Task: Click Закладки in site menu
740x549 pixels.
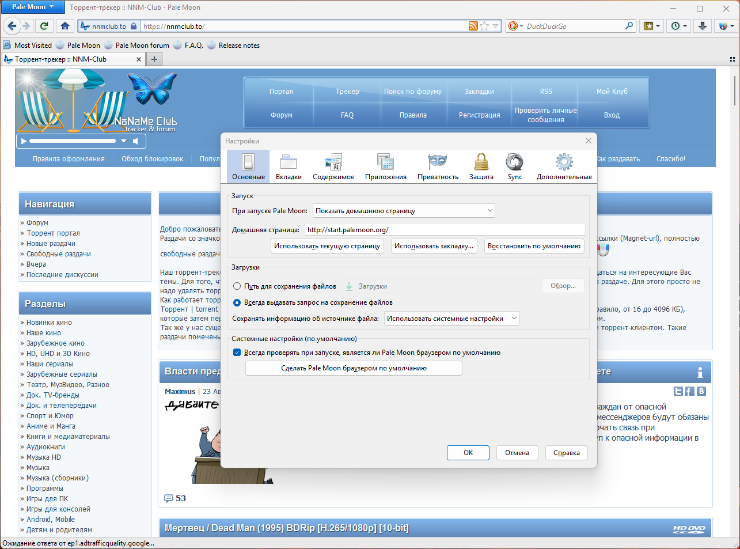Action: click(x=479, y=92)
